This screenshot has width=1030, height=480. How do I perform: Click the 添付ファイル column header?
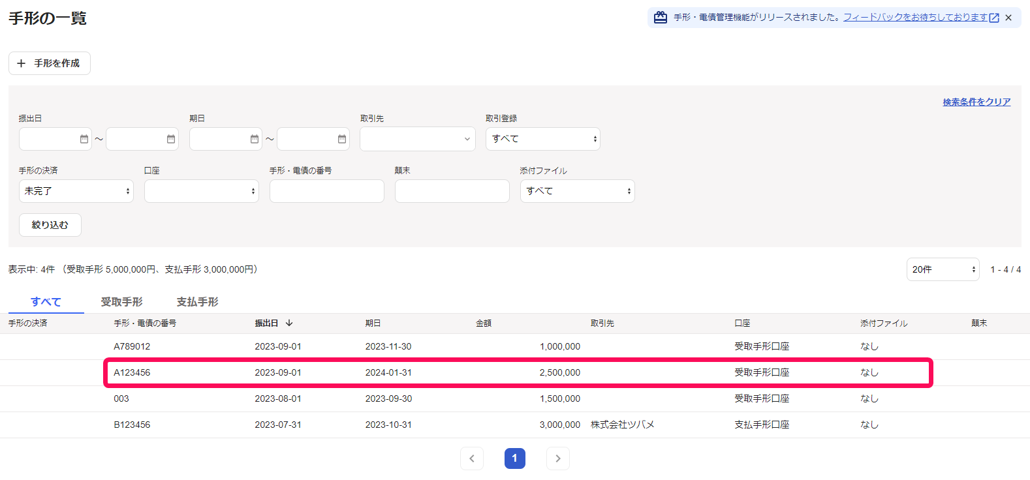(884, 323)
